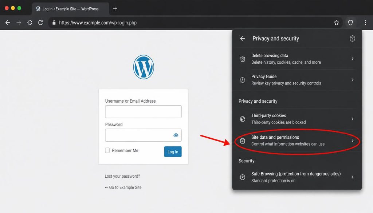Open Site data and permissions
Viewport: 373px width, 213px height.
[x=297, y=141]
